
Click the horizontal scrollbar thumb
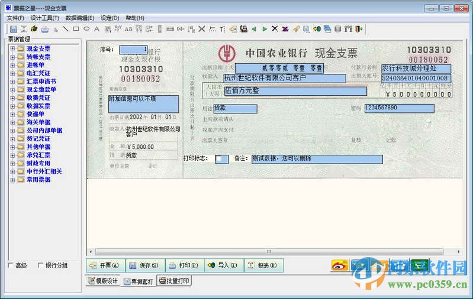(269, 252)
